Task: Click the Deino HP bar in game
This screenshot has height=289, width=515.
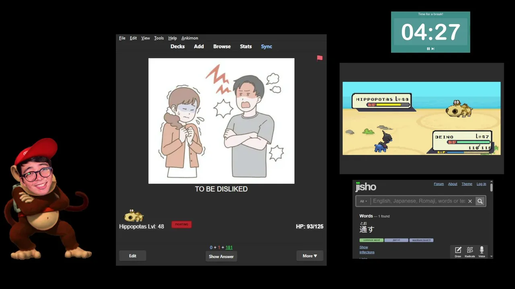Action: click(x=470, y=142)
